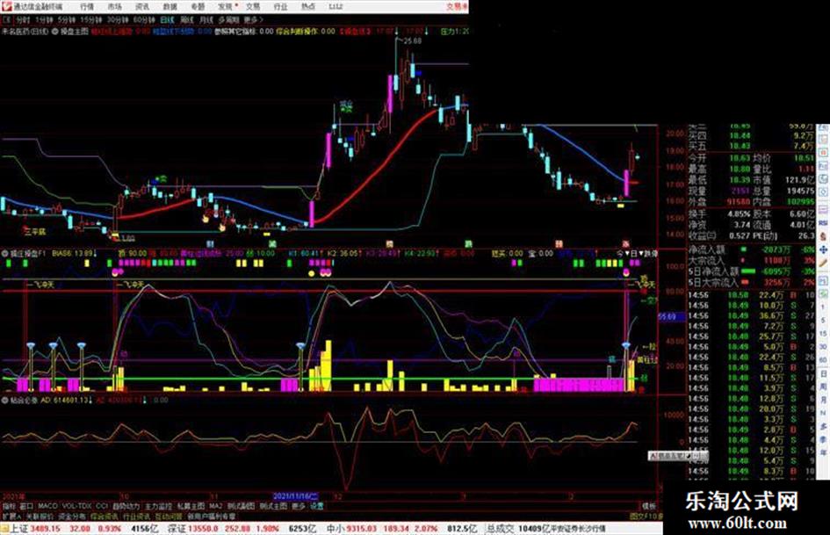Switch chart period to 30分钟
The image size is (830, 535).
point(117,19)
